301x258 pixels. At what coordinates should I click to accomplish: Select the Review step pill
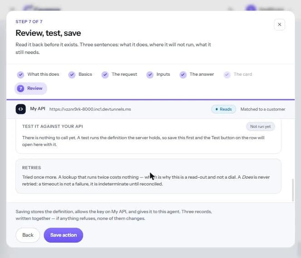(31, 88)
